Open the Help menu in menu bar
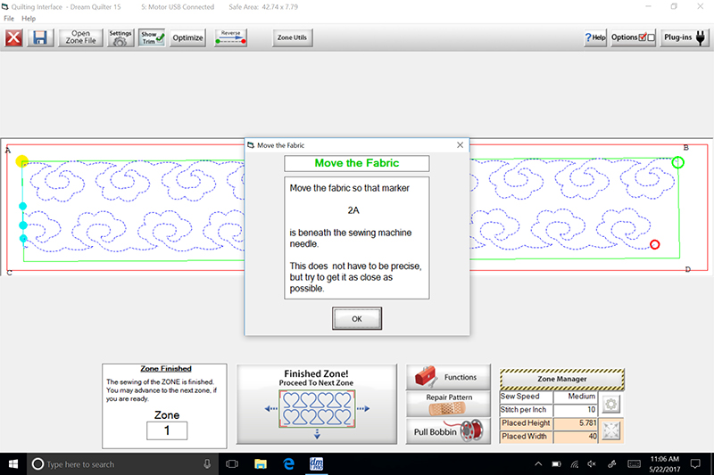The height and width of the screenshot is (475, 714). [29, 18]
